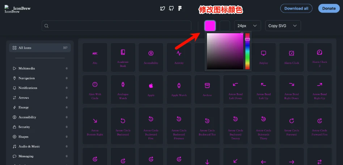The width and height of the screenshot is (343, 165).
Task: Open the IconBrew Twitter link
Action: 162,9
